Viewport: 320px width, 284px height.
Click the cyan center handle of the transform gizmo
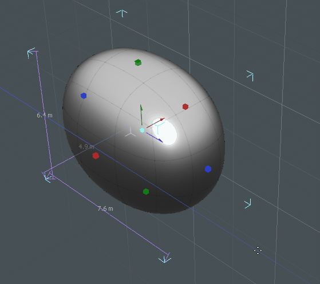pyautogui.click(x=142, y=130)
